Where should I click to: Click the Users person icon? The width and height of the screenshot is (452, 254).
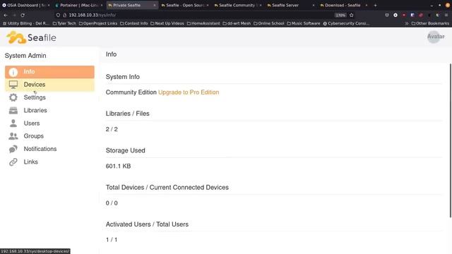[13, 123]
